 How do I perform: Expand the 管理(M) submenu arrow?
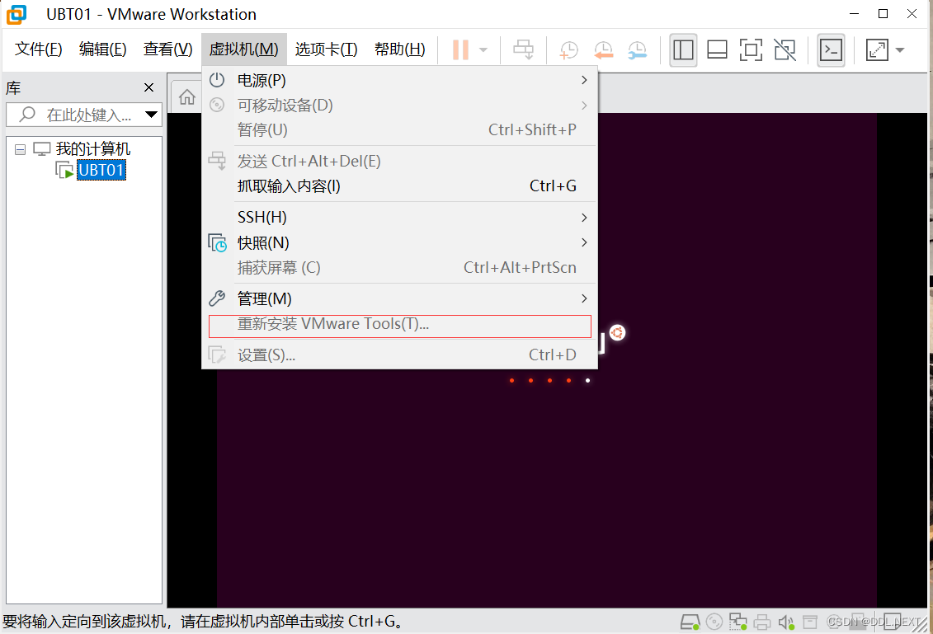tap(584, 298)
